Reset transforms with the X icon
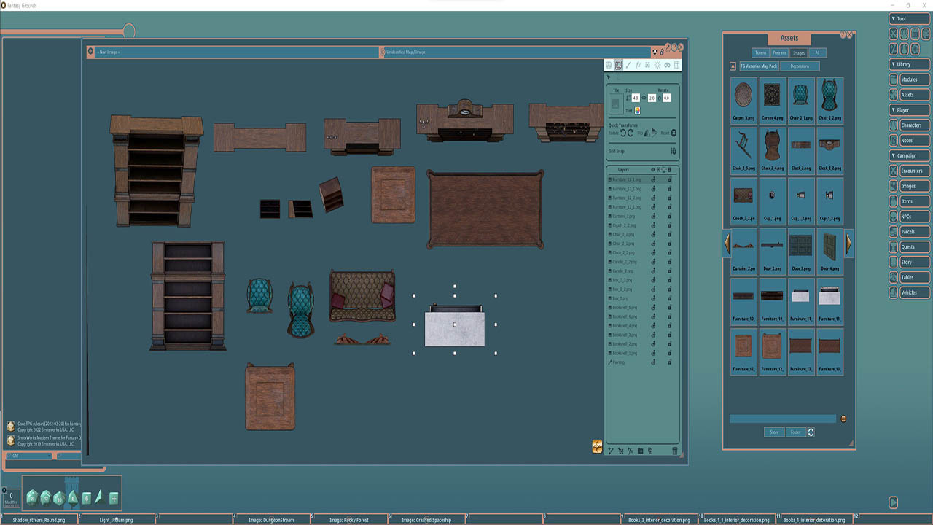Screen dimensions: 933x525 pyautogui.click(x=674, y=132)
